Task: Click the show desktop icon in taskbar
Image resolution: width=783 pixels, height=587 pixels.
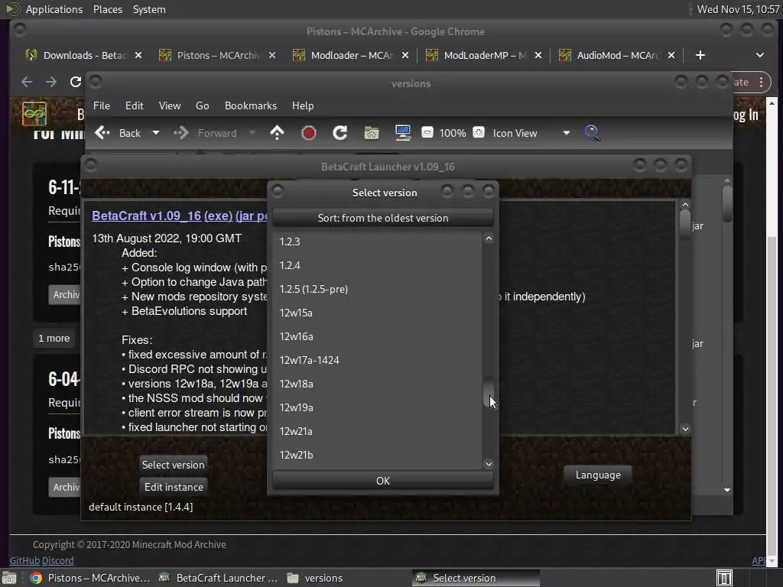Action: tap(9, 578)
